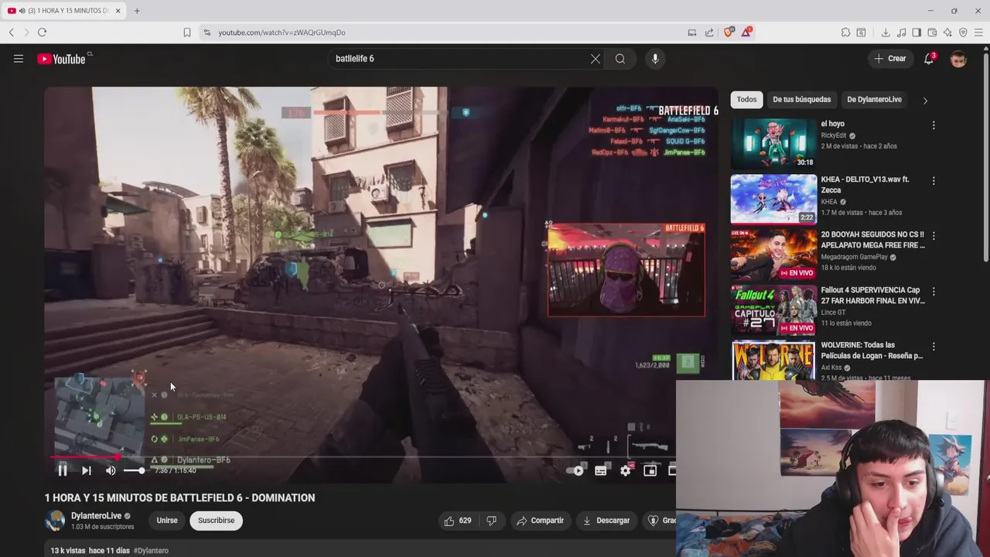Viewport: 990px width, 557px height.
Task: Open YouTube notifications bell
Action: pyautogui.click(x=930, y=59)
